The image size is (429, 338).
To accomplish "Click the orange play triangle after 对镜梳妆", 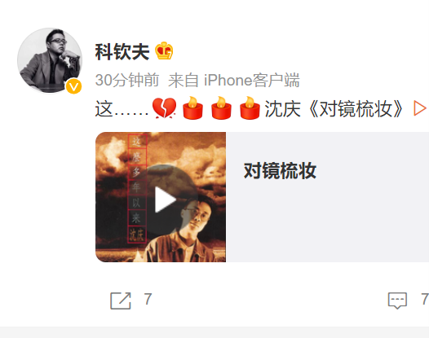I will pos(420,108).
